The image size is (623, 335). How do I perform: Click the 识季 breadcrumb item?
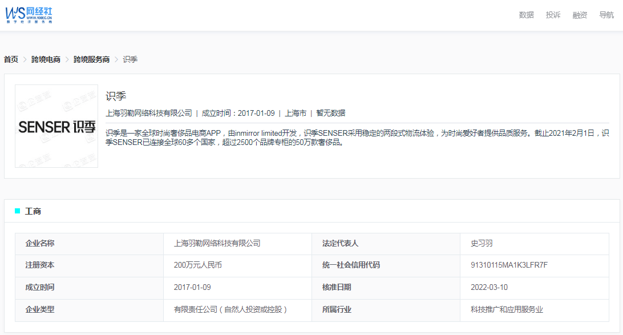tap(130, 59)
